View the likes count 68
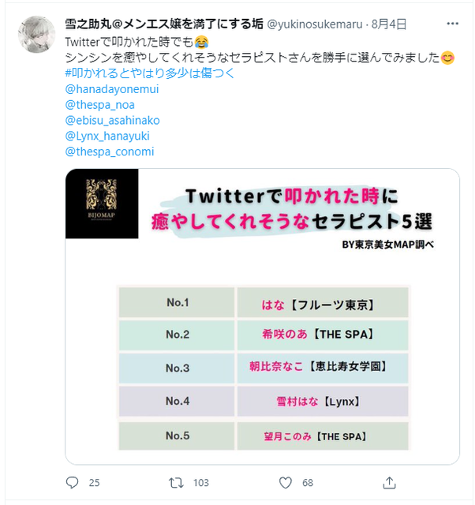475x505 pixels. (x=308, y=482)
